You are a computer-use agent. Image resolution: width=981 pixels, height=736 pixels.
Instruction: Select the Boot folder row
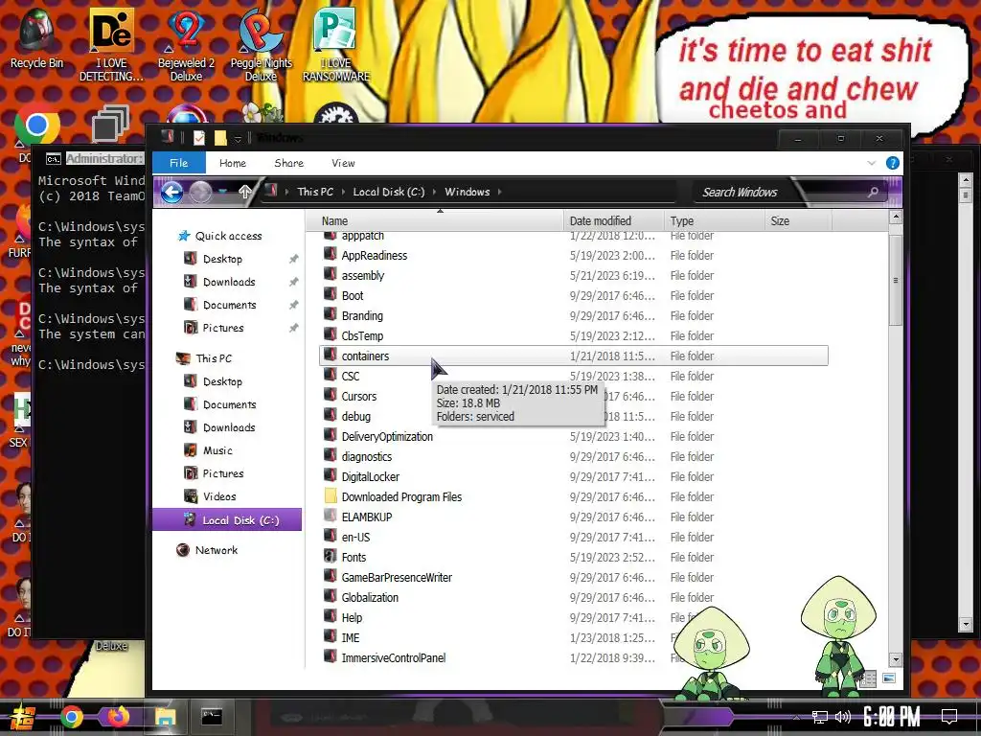[573, 295]
